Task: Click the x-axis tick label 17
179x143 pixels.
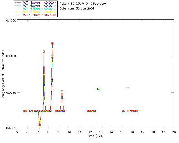Action: tap(143, 132)
